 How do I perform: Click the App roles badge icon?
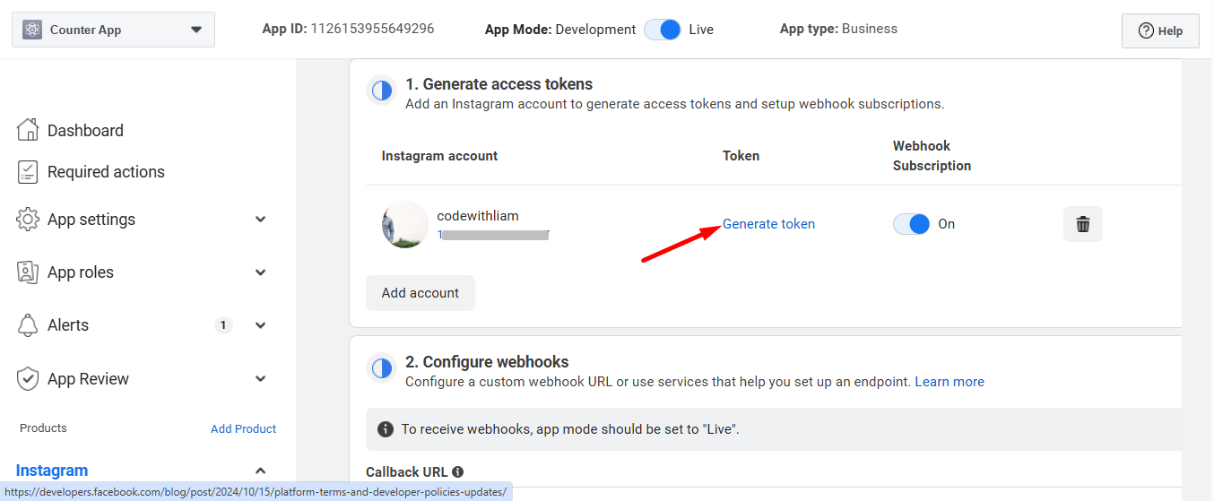(29, 272)
